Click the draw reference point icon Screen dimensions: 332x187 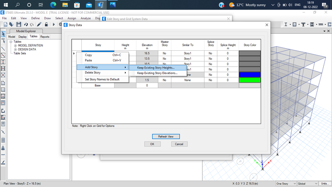(x=3, y=132)
